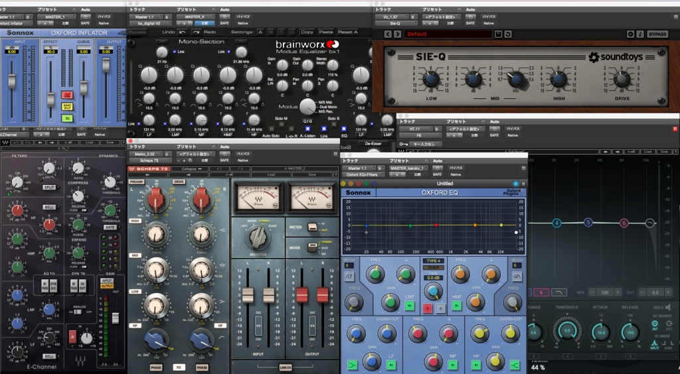Click the Undo arrow in bx_digital
This screenshot has width=680, height=374.
(183, 32)
